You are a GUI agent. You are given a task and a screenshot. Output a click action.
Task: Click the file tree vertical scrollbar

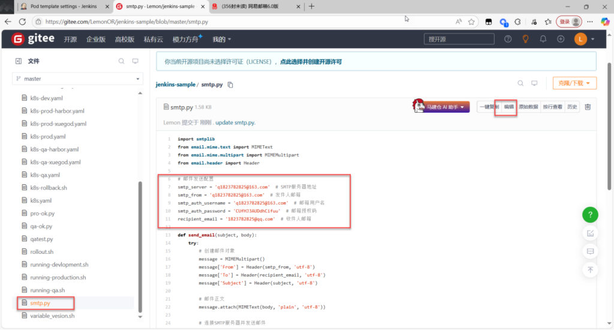point(140,246)
